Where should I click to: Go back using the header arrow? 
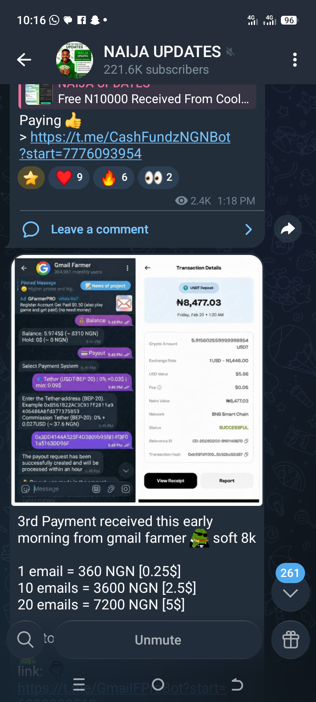click(24, 60)
